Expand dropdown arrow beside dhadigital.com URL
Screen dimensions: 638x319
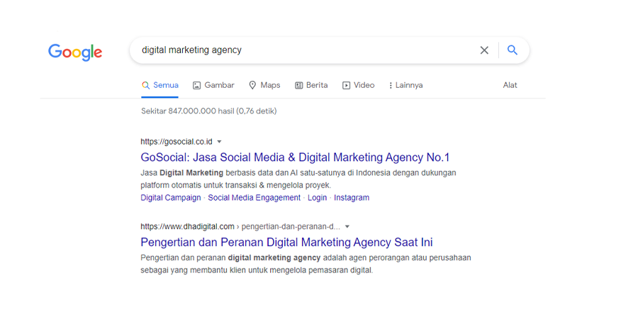[x=347, y=227]
